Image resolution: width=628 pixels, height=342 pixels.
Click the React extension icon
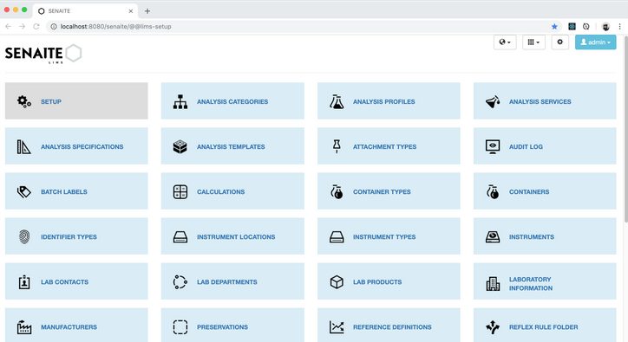coord(572,26)
